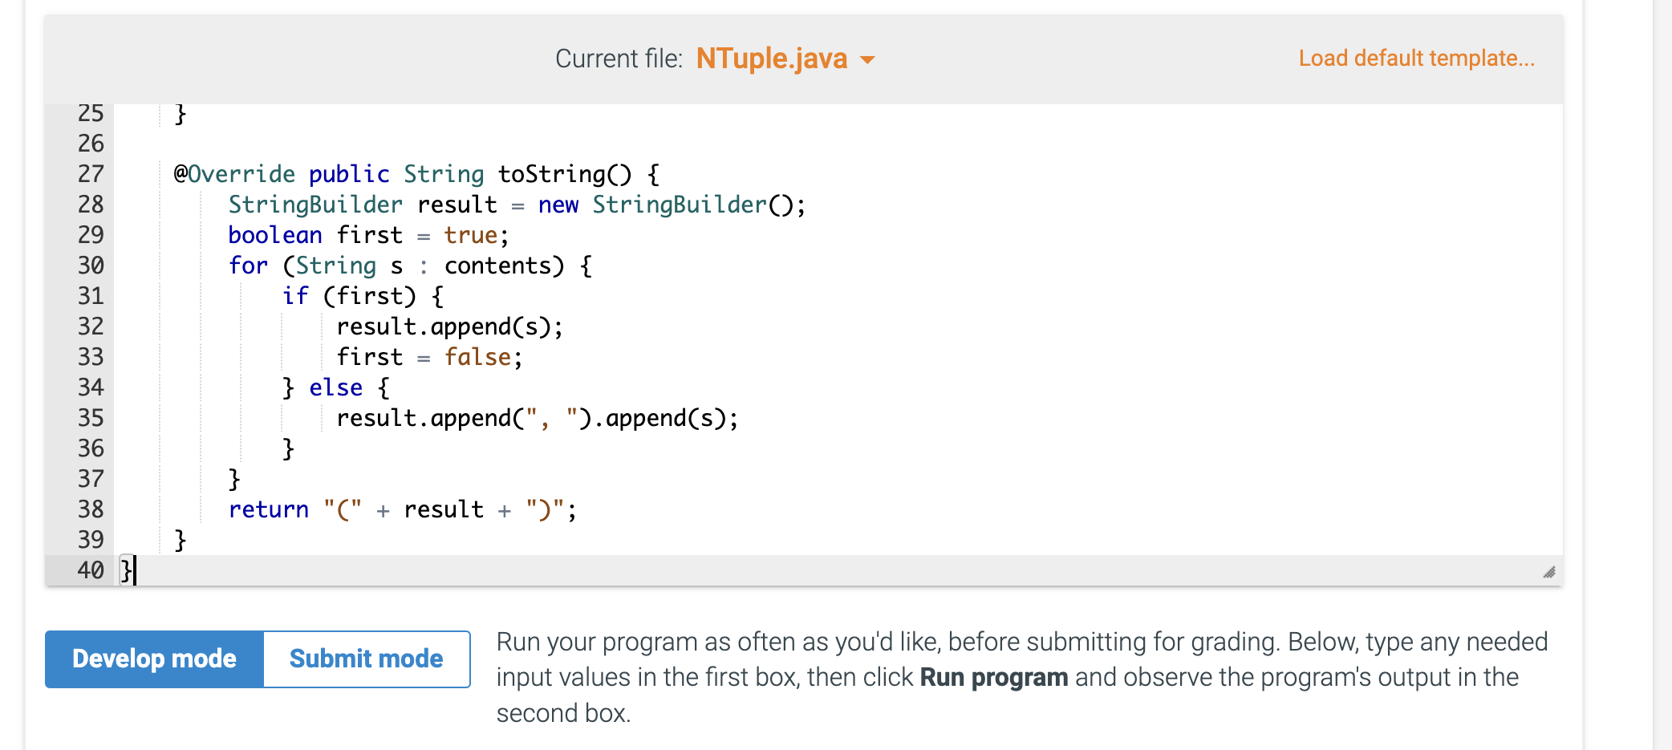Click the chevron next to NTuple.java

(869, 60)
